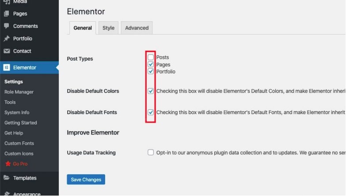The image size is (346, 196).
Task: Toggle Disable Default Fonts checkbox
Action: click(151, 112)
